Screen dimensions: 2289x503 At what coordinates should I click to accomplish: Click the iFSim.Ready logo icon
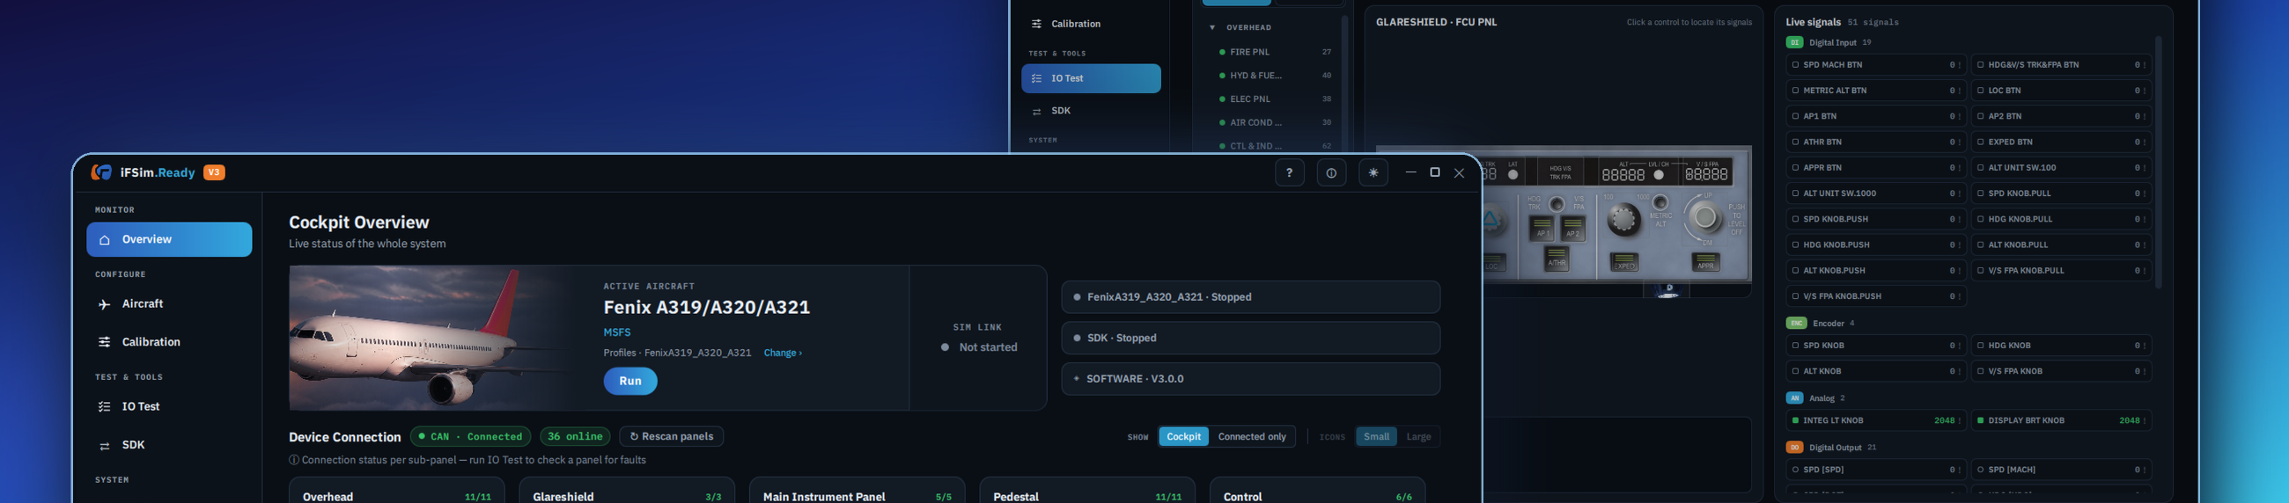(x=102, y=172)
